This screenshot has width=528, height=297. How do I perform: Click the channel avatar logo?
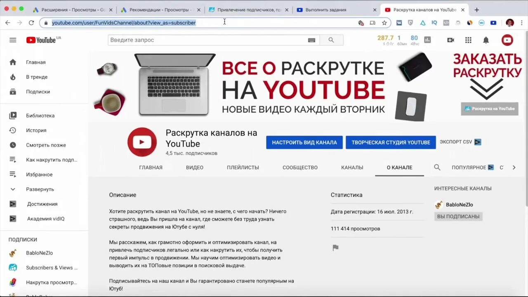142,142
